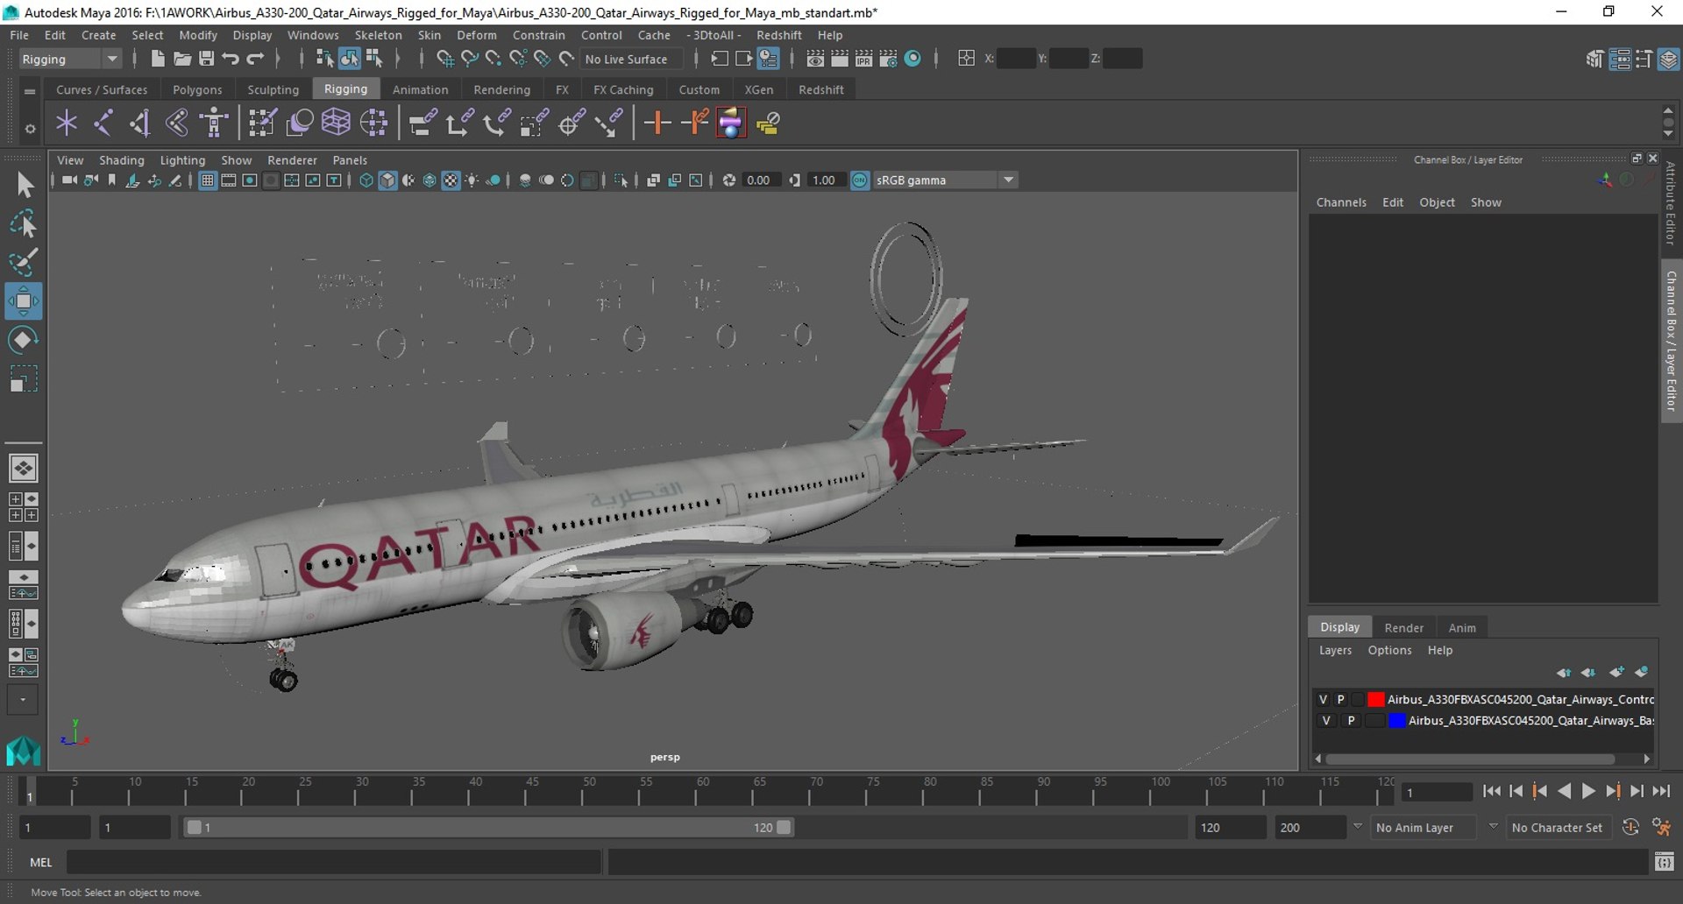Click the Create Joint shelf icon
The image size is (1683, 904).
(103, 123)
